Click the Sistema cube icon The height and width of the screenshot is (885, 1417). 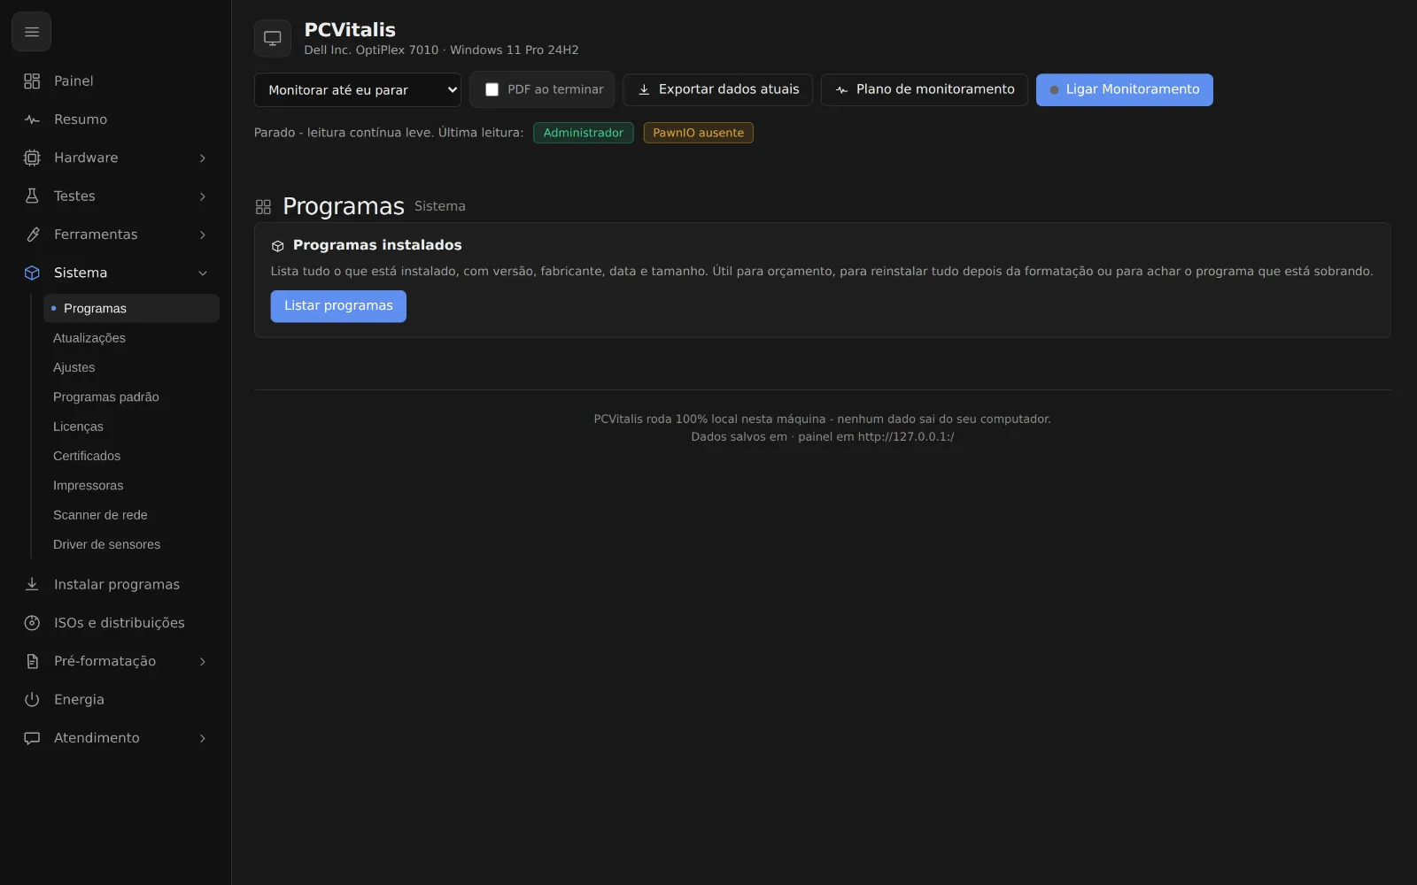(32, 273)
